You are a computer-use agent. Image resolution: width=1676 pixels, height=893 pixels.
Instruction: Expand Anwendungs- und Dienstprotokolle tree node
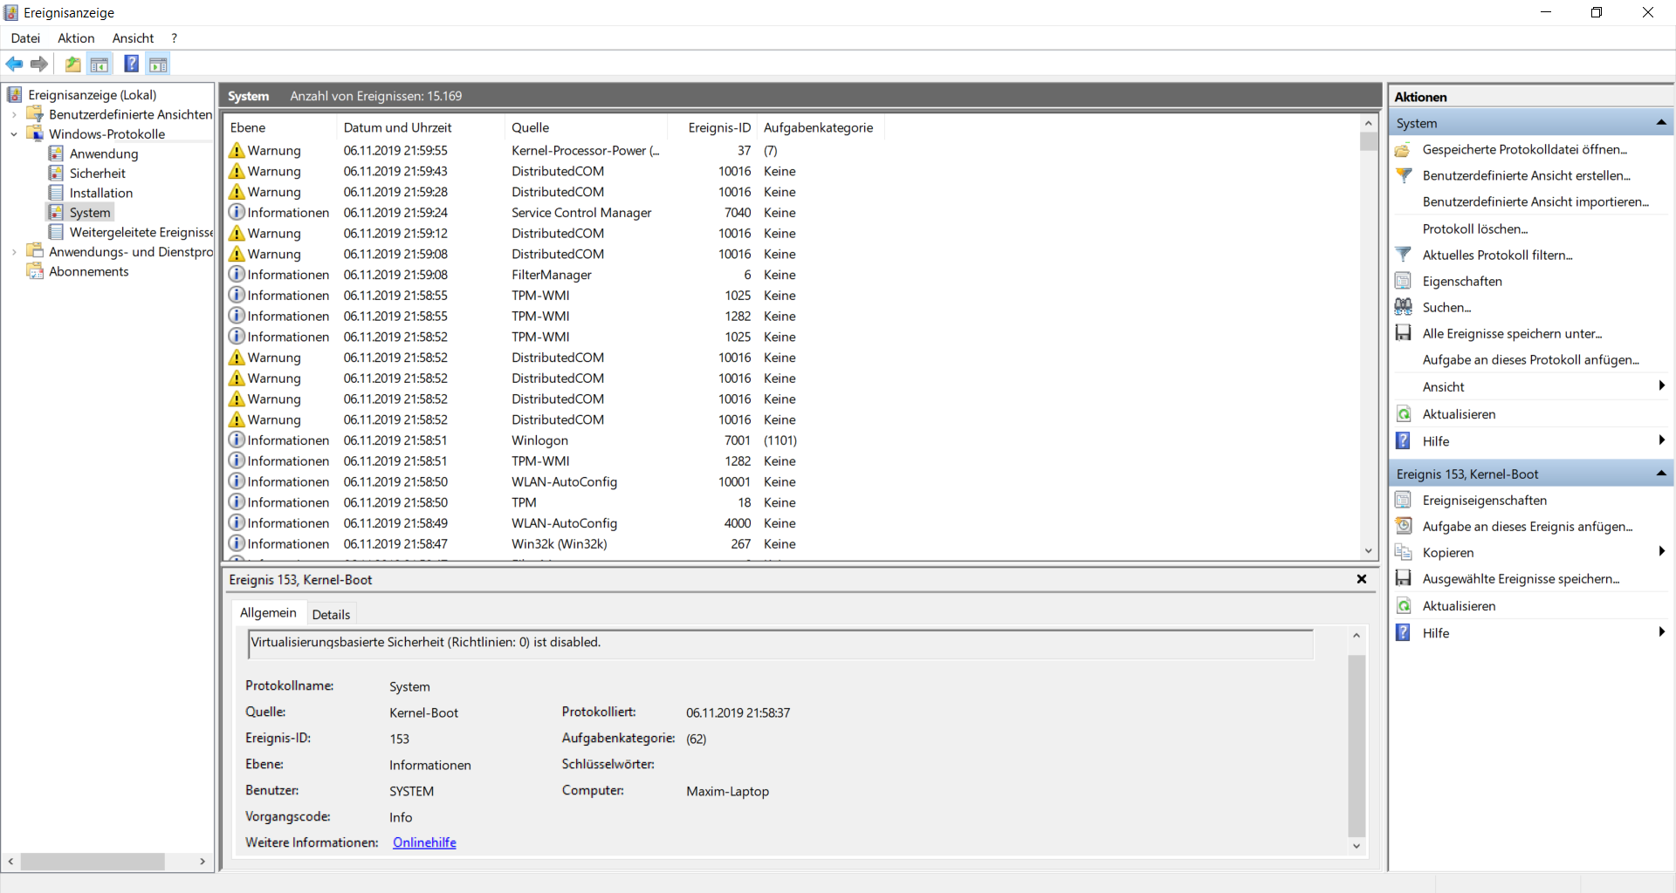[x=14, y=252]
